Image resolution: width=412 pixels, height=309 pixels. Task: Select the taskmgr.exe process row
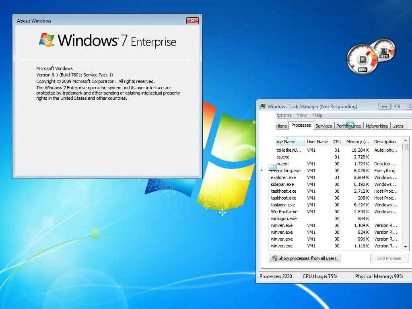[x=335, y=205]
